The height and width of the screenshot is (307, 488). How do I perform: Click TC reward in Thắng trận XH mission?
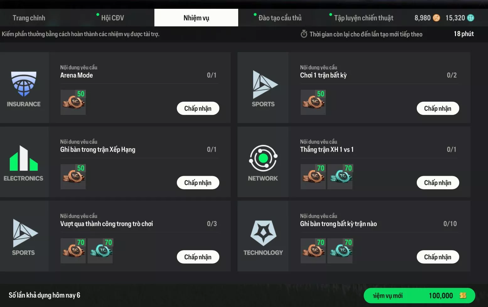340,177
